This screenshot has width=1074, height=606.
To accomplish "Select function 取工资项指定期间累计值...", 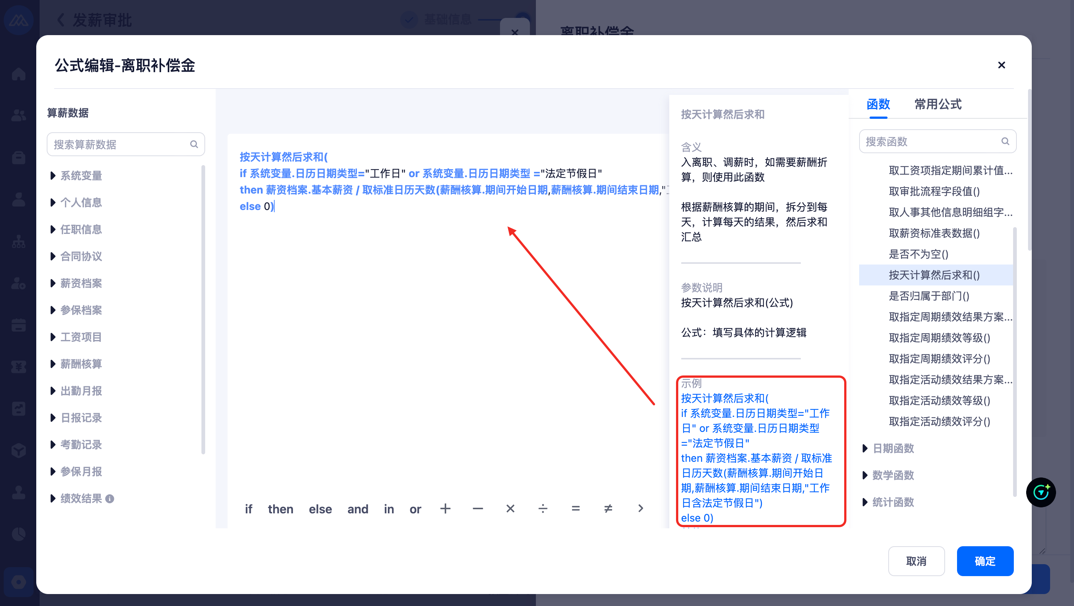I will (950, 170).
